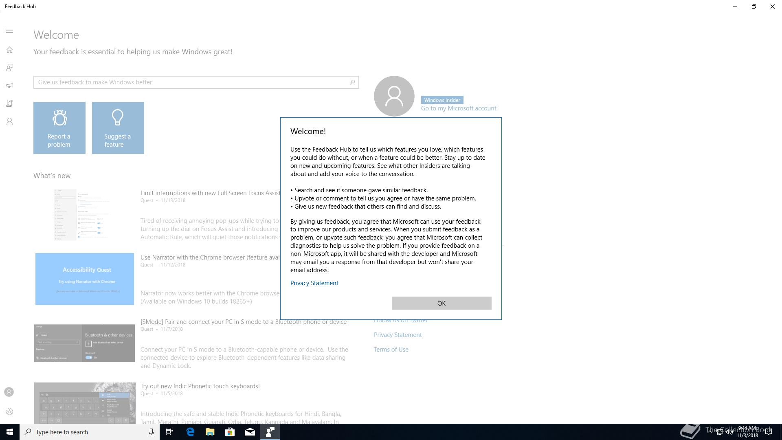Screen dimensions: 782x440
Task: Open Privacy Statement link in Welcome dialog
Action: (x=314, y=283)
